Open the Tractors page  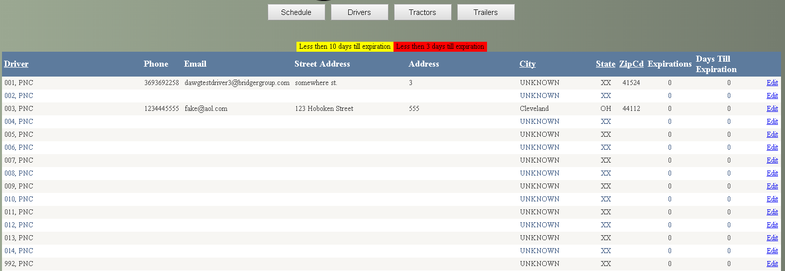click(x=422, y=12)
